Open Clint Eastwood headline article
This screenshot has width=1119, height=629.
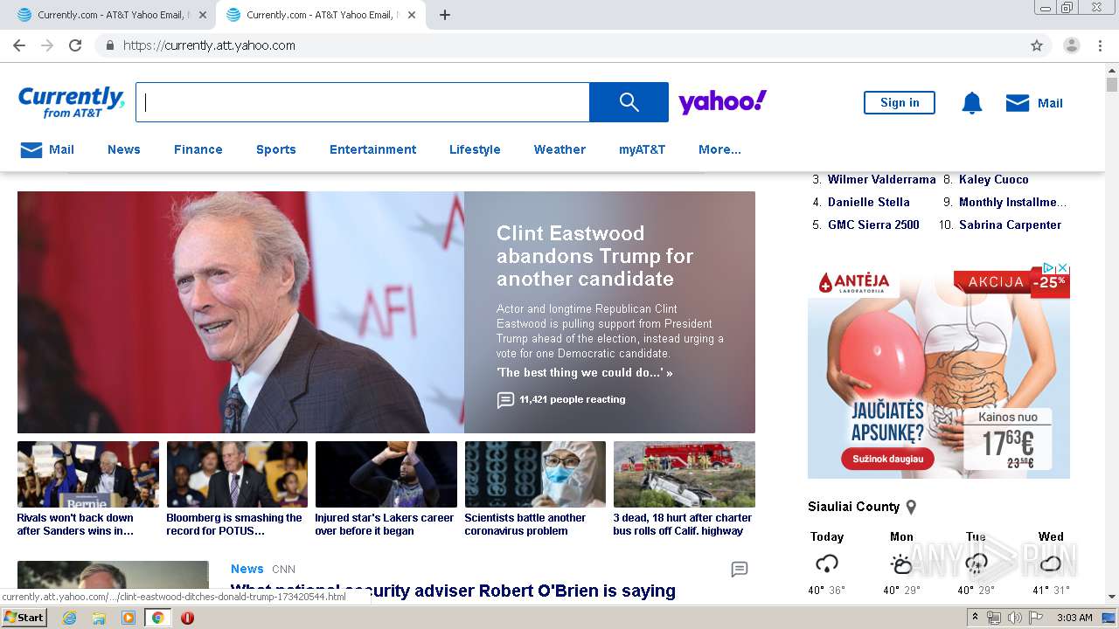594,256
